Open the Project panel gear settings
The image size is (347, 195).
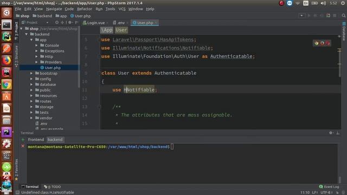70,22
